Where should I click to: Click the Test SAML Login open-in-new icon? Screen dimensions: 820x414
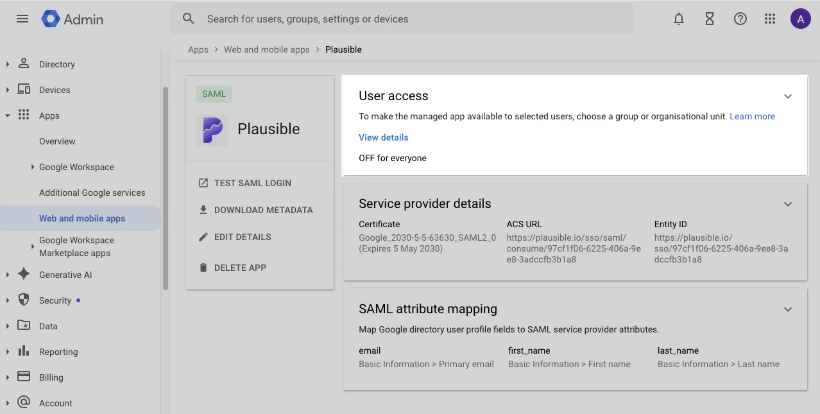[x=203, y=183]
